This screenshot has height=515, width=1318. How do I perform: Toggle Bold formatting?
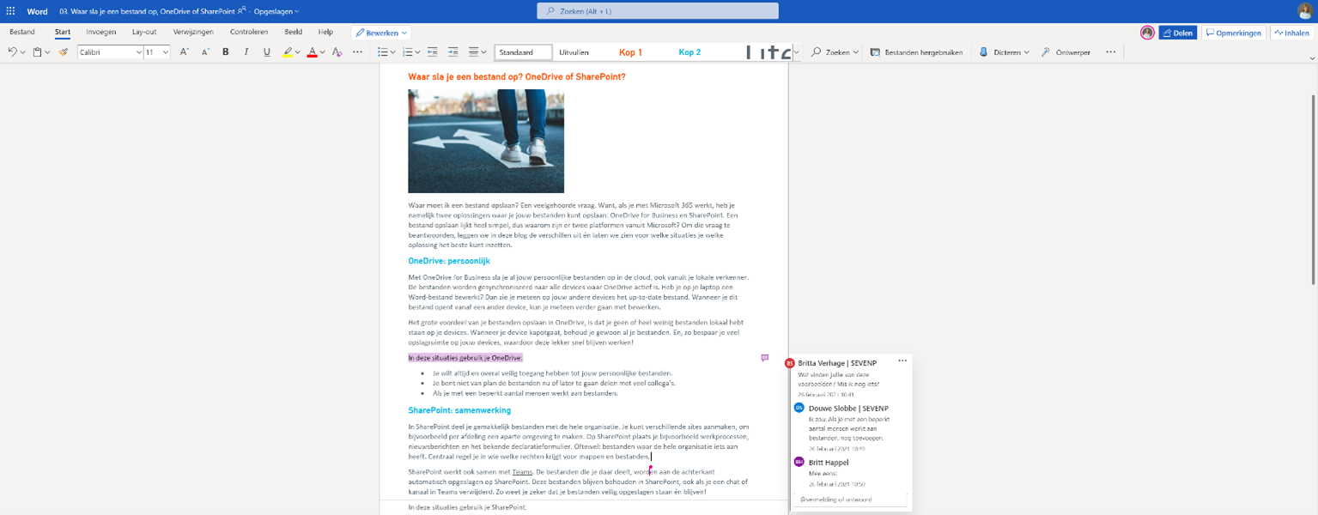[226, 52]
